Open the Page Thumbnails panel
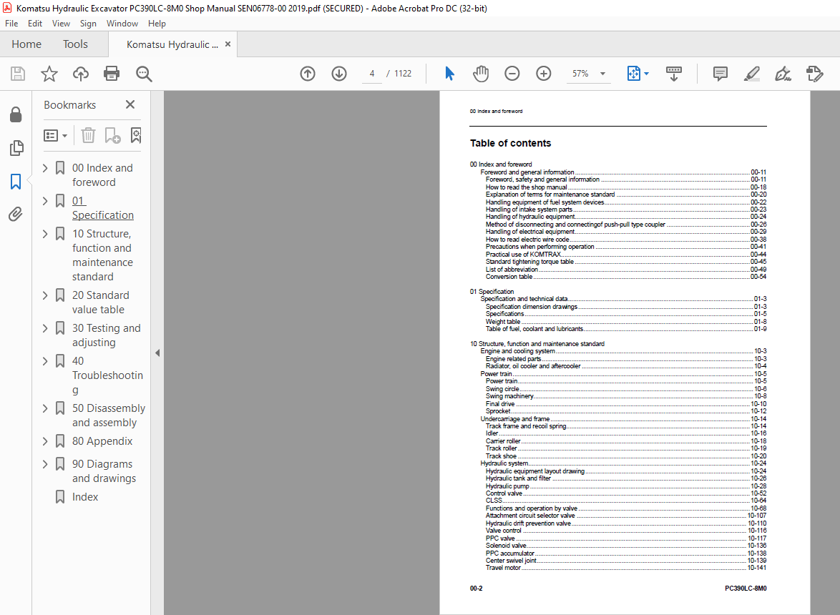Image resolution: width=840 pixels, height=615 pixels. [16, 148]
